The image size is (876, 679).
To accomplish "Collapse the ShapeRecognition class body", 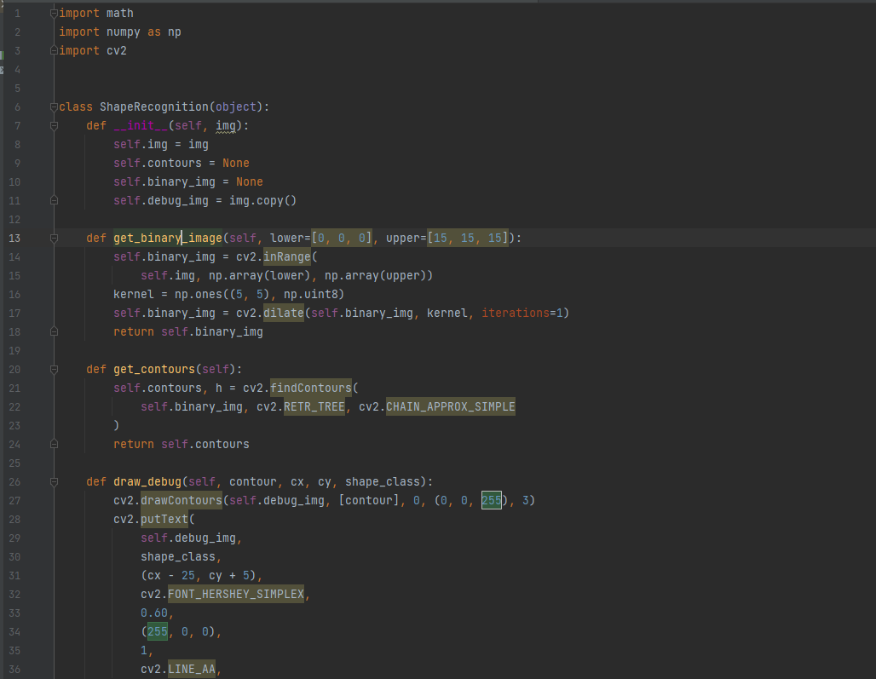I will click(x=53, y=106).
